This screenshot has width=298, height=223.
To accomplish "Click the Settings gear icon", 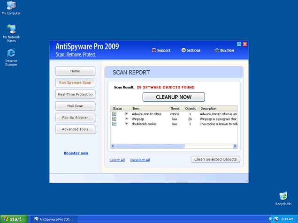I will 183,50.
